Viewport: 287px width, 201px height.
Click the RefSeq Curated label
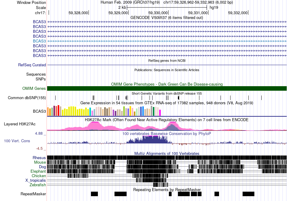tap(32, 65)
